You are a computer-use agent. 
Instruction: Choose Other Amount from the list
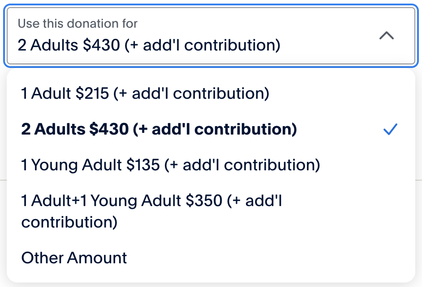pyautogui.click(x=74, y=258)
